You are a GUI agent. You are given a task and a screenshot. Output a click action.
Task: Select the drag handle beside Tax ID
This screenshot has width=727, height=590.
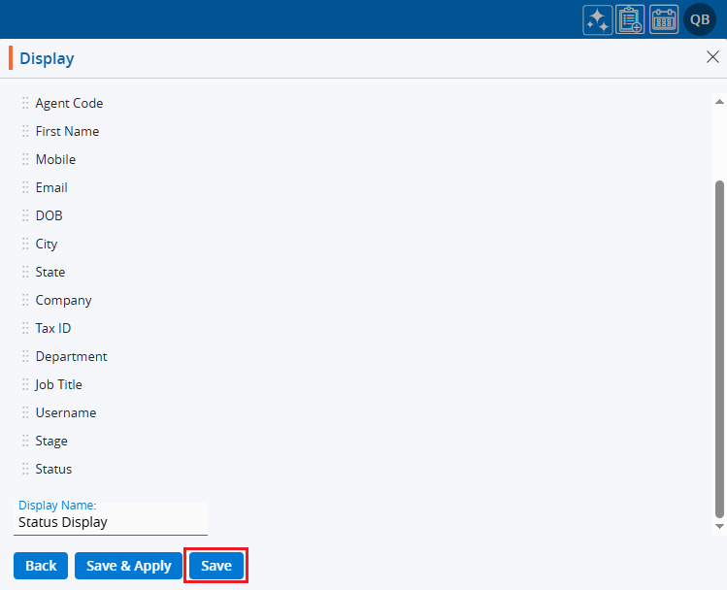26,328
